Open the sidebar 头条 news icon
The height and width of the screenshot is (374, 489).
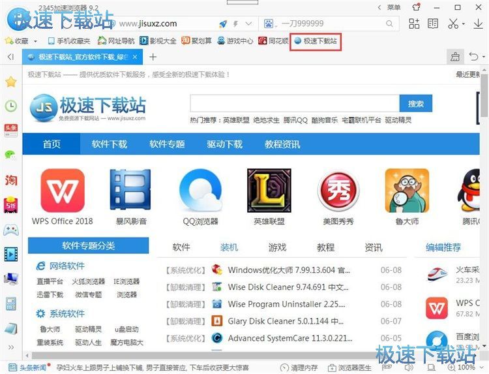(x=11, y=131)
